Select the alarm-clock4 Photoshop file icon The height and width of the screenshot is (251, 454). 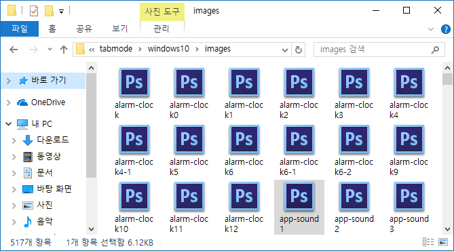pos(409,82)
